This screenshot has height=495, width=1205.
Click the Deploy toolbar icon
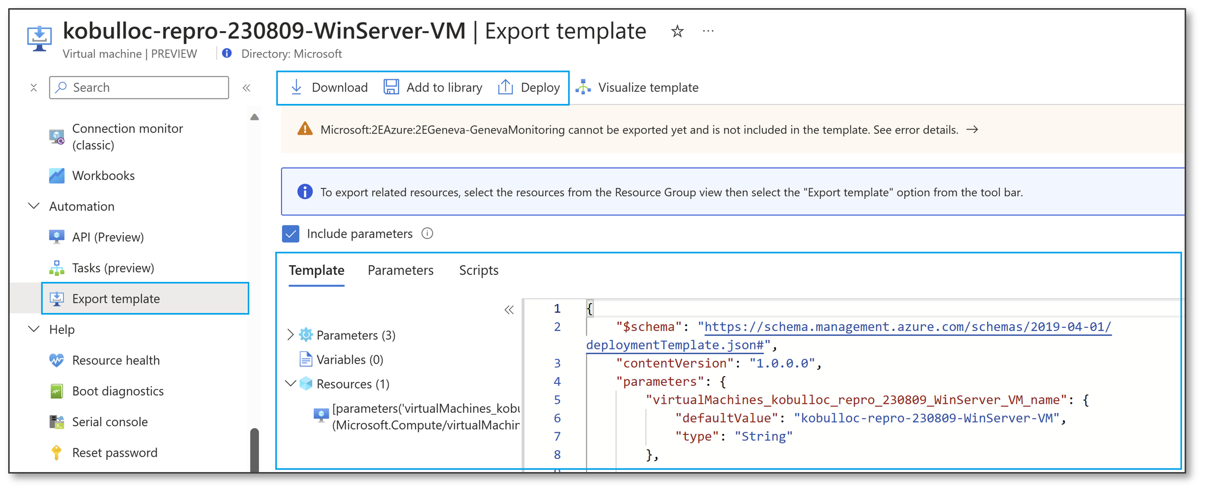(505, 87)
